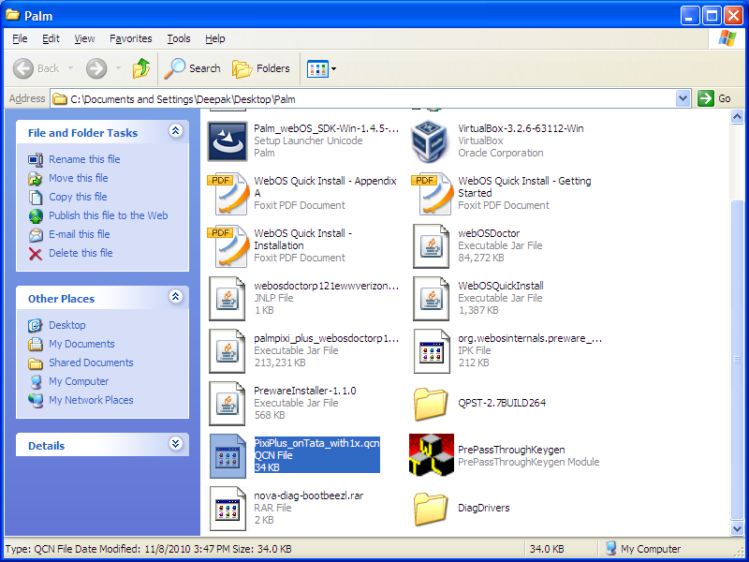The image size is (749, 562).
Task: Click the red X delete icon
Action: point(36,253)
